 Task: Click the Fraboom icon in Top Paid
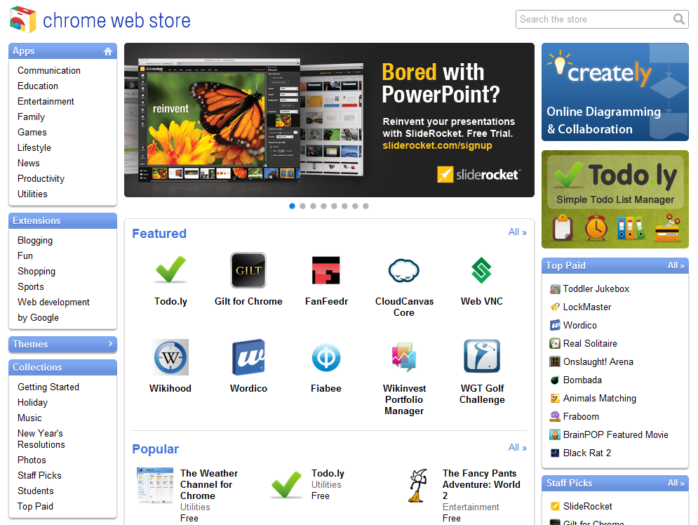(x=555, y=417)
